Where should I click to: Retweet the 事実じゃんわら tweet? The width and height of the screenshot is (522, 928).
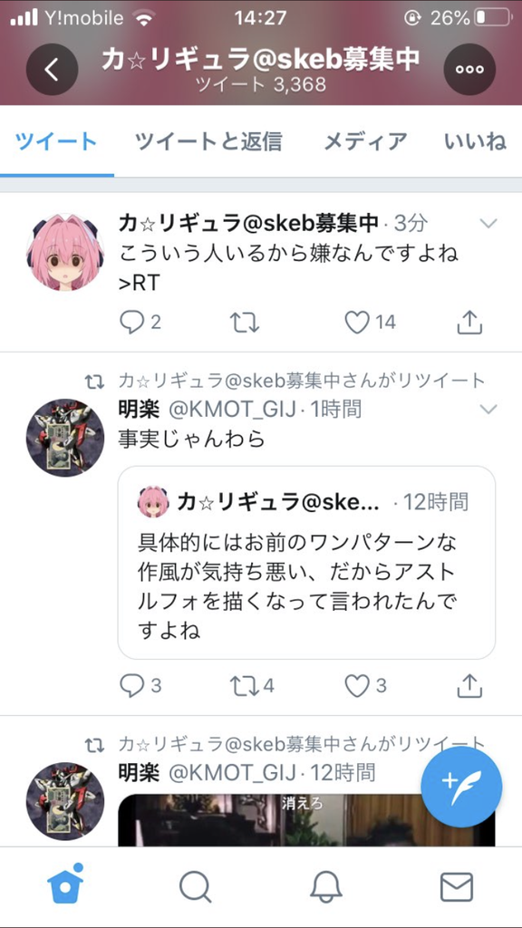tap(252, 686)
